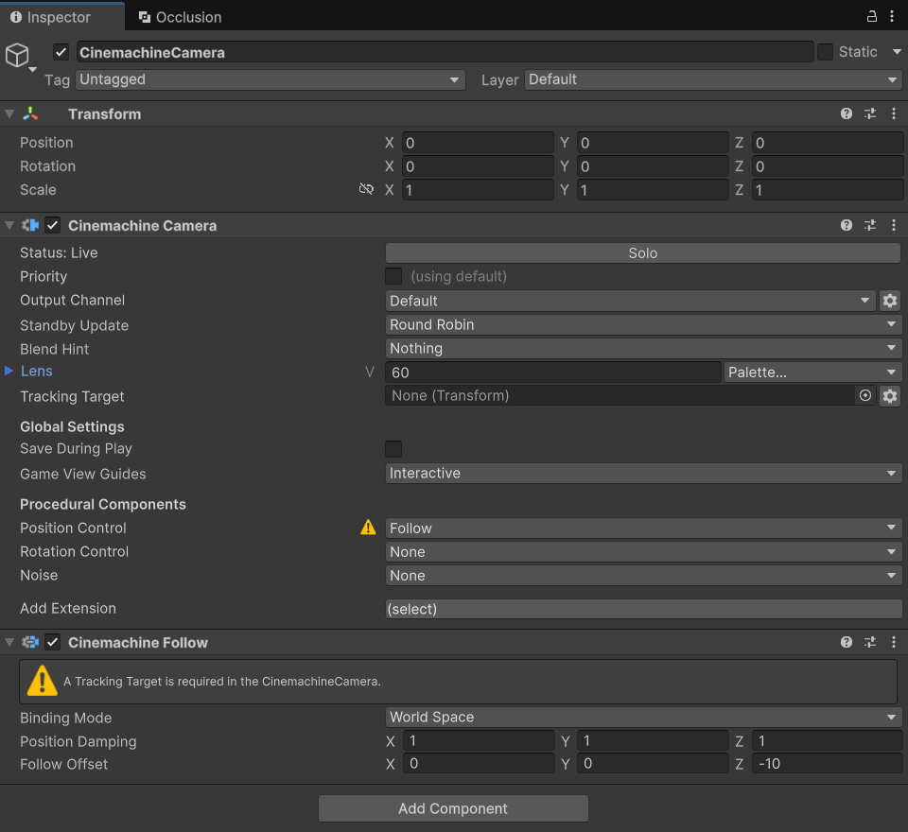The height and width of the screenshot is (832, 908).
Task: Click Position Control warning triangle icon
Action: [368, 527]
